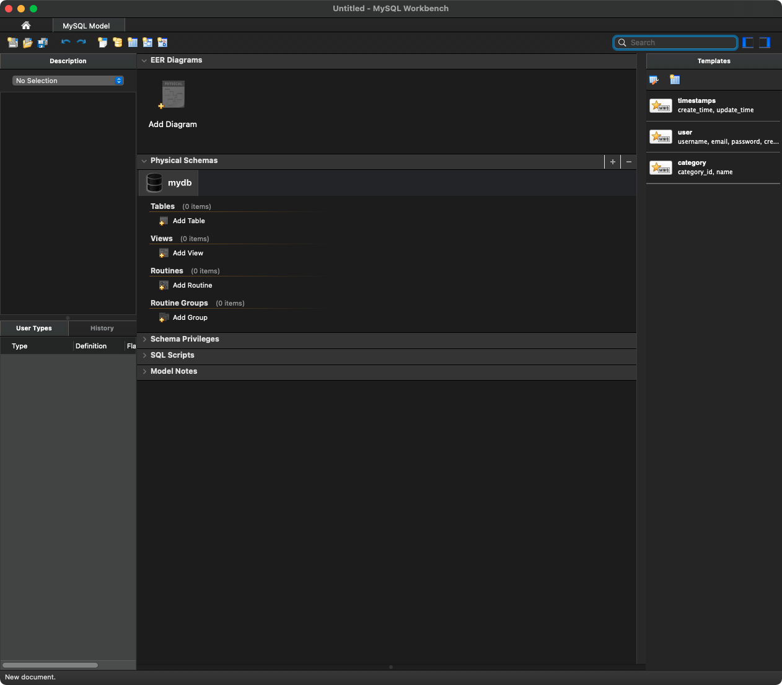Add new diagram using the toolbar page icon
The width and height of the screenshot is (782, 685).
(x=102, y=43)
